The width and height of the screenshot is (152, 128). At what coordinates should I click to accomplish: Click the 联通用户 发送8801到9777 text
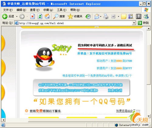pos(114,68)
